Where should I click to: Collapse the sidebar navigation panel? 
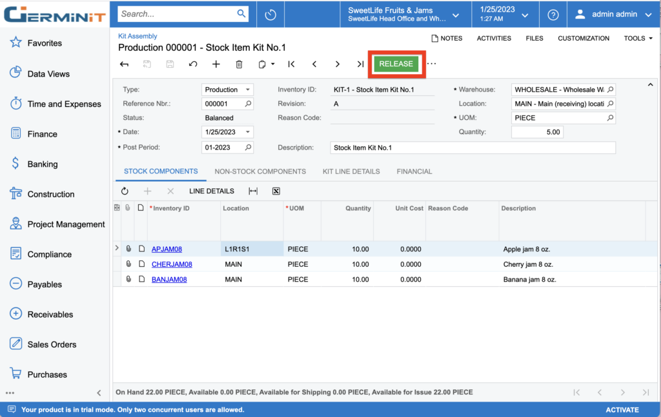pos(99,393)
